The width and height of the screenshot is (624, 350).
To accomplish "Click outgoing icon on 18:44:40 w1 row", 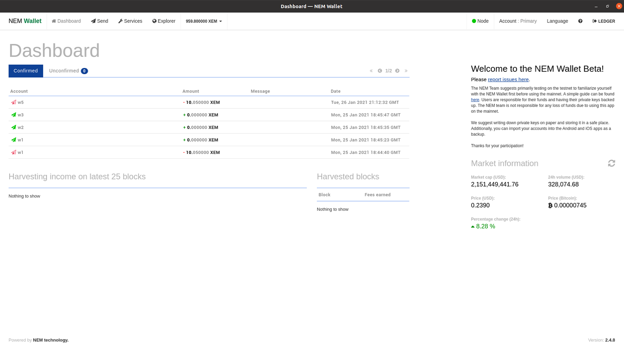I will coord(14,152).
